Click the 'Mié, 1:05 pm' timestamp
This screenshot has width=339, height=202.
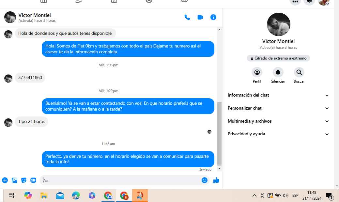(108, 65)
